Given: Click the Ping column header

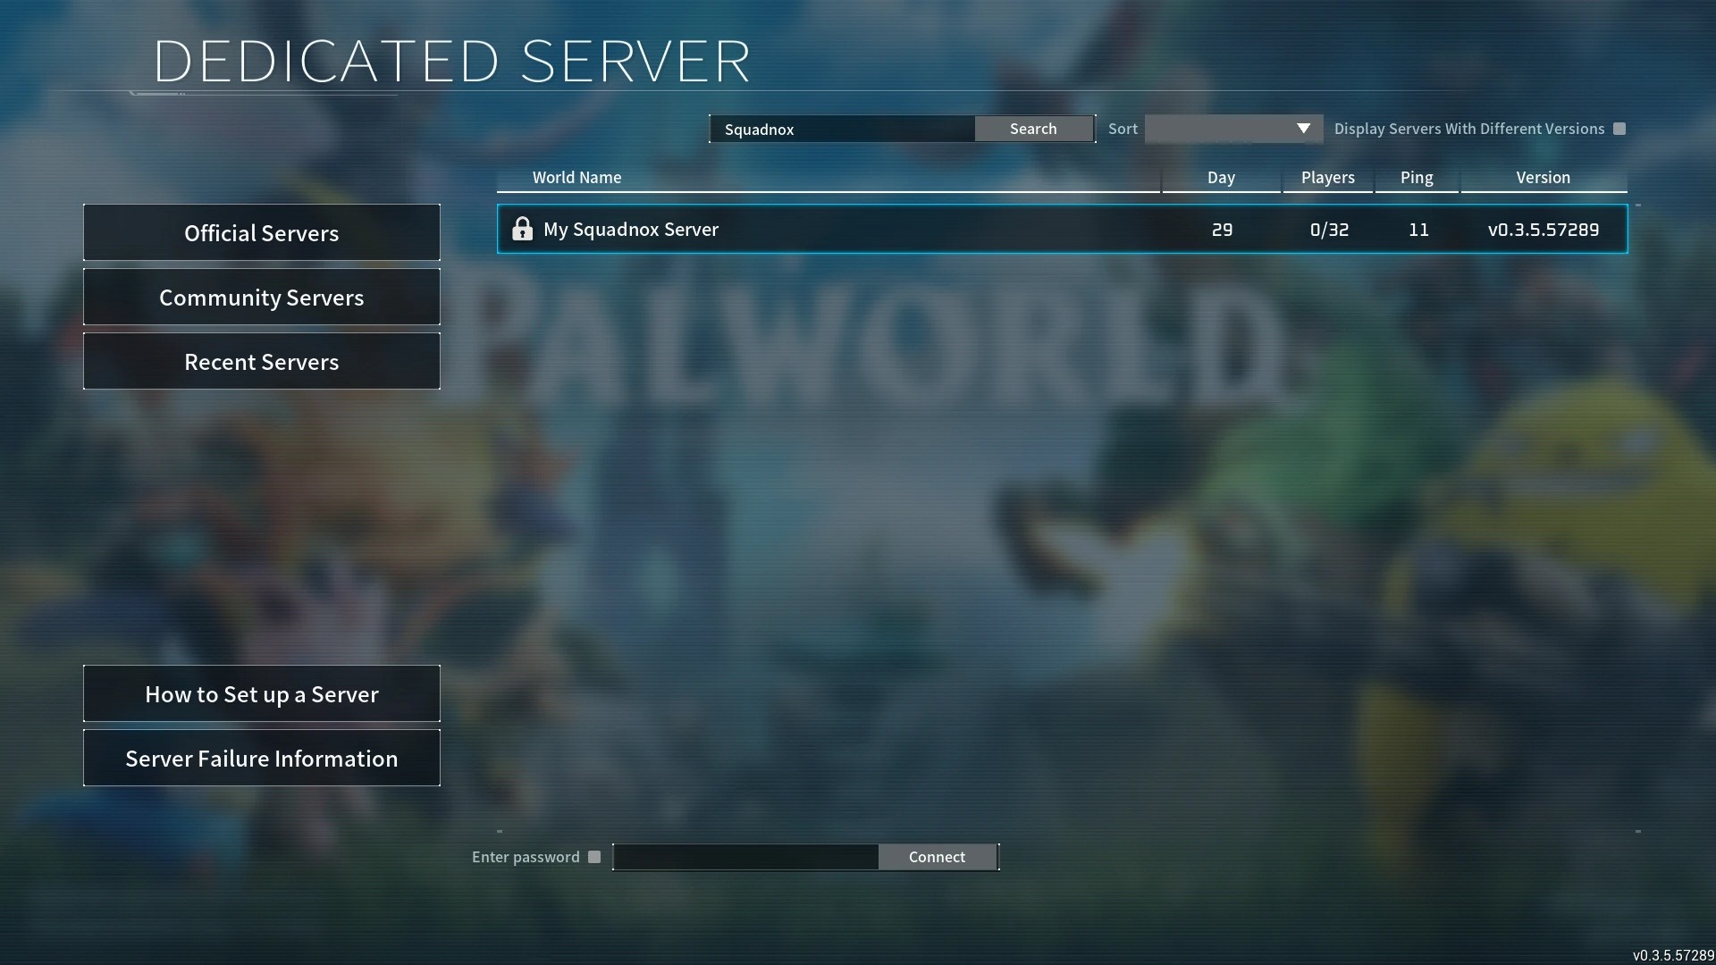Looking at the screenshot, I should 1417,177.
